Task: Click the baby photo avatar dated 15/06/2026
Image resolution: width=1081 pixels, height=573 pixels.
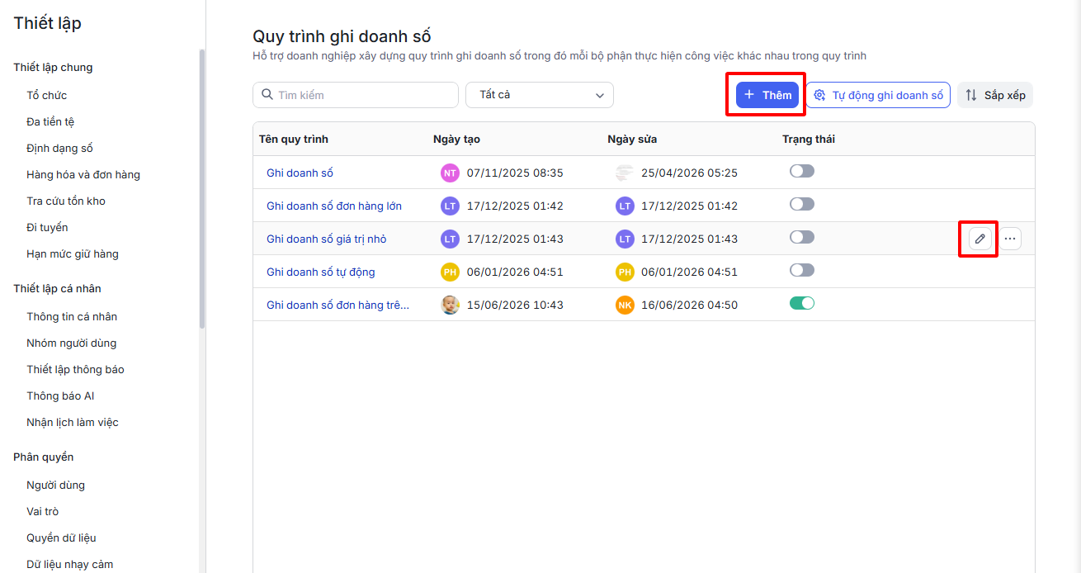Action: [x=450, y=305]
